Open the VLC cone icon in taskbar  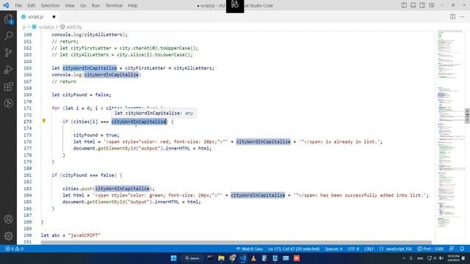tap(253, 258)
